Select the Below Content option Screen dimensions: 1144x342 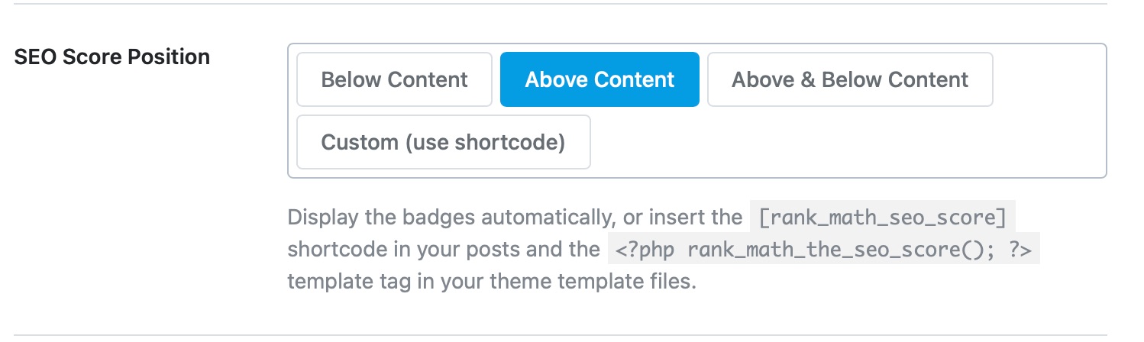(394, 79)
